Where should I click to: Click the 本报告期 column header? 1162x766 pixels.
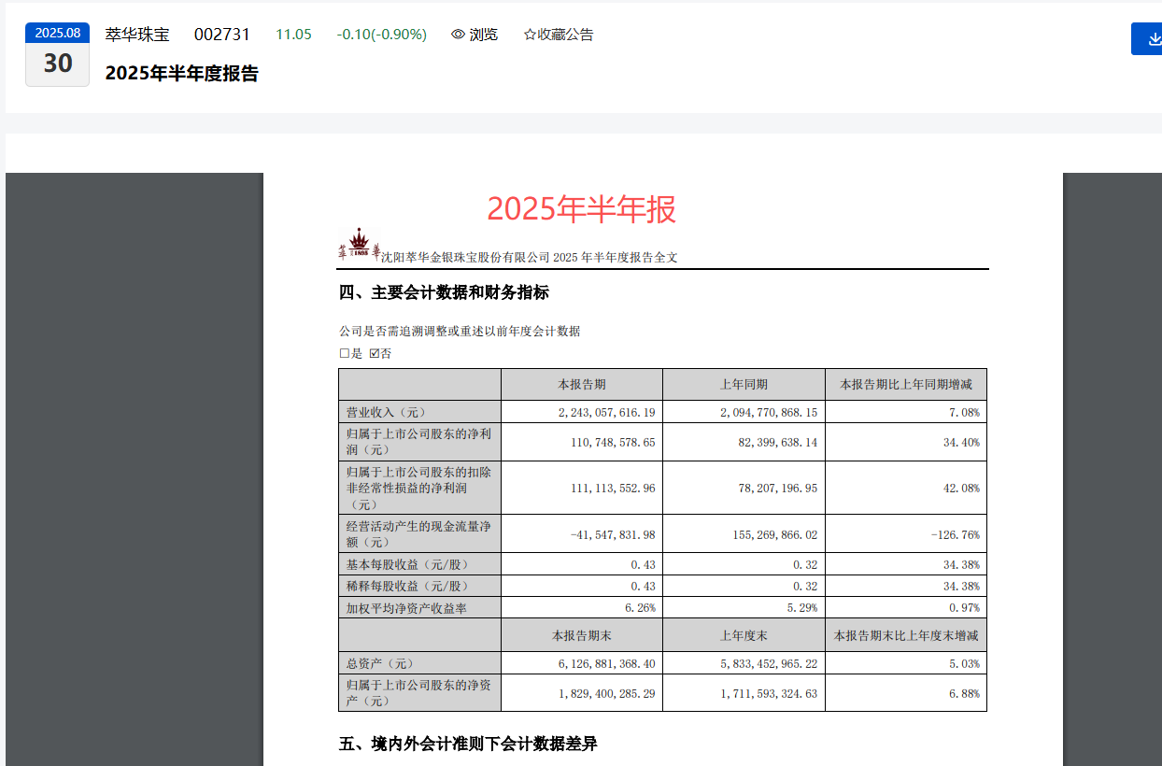point(582,385)
